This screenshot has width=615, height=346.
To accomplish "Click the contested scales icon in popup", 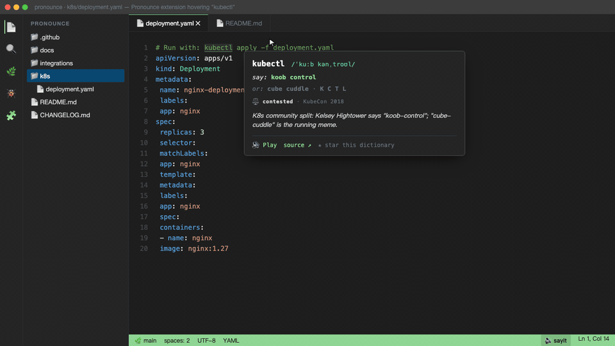I will coord(256,101).
